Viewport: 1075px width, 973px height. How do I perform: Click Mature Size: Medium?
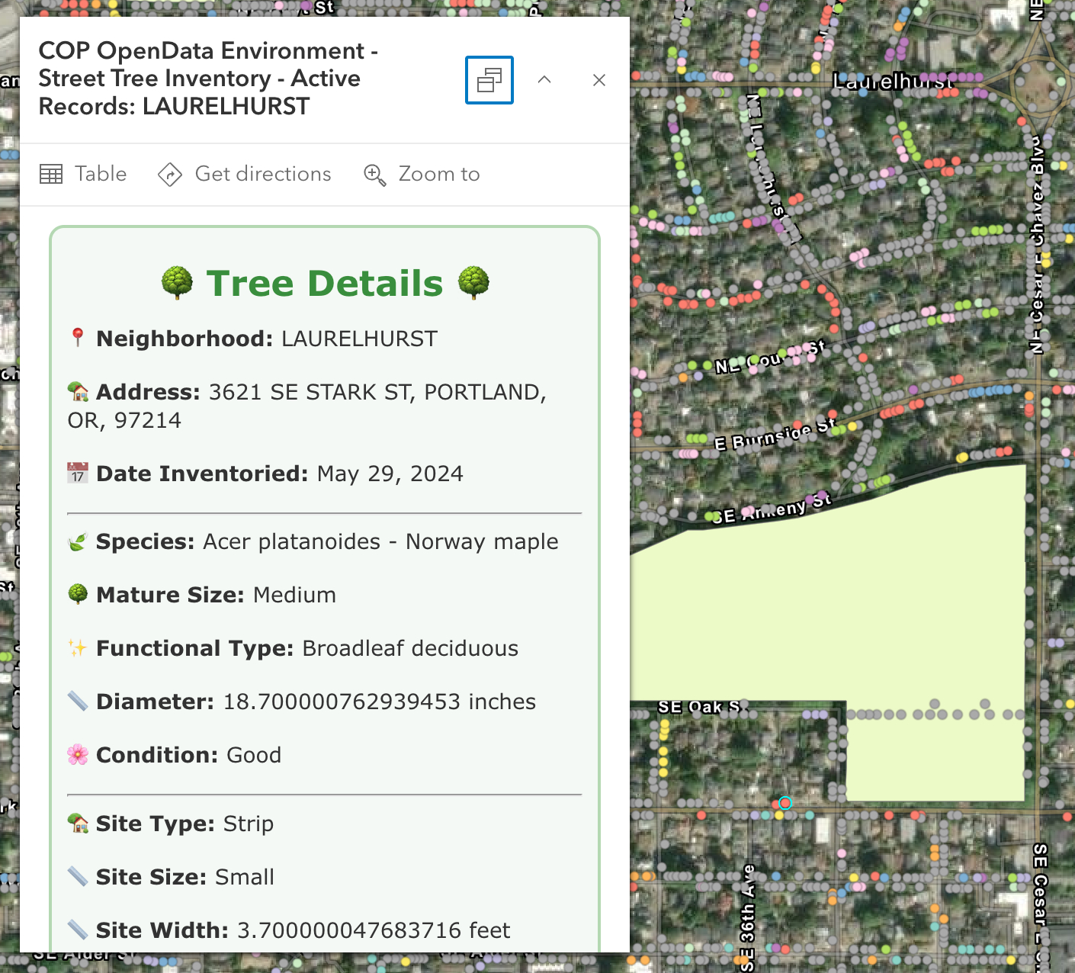(202, 595)
